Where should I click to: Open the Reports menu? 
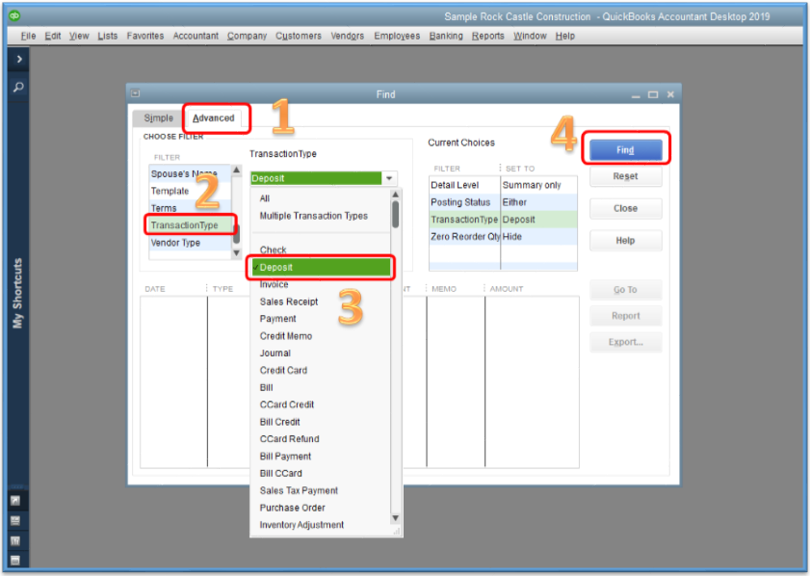(487, 36)
